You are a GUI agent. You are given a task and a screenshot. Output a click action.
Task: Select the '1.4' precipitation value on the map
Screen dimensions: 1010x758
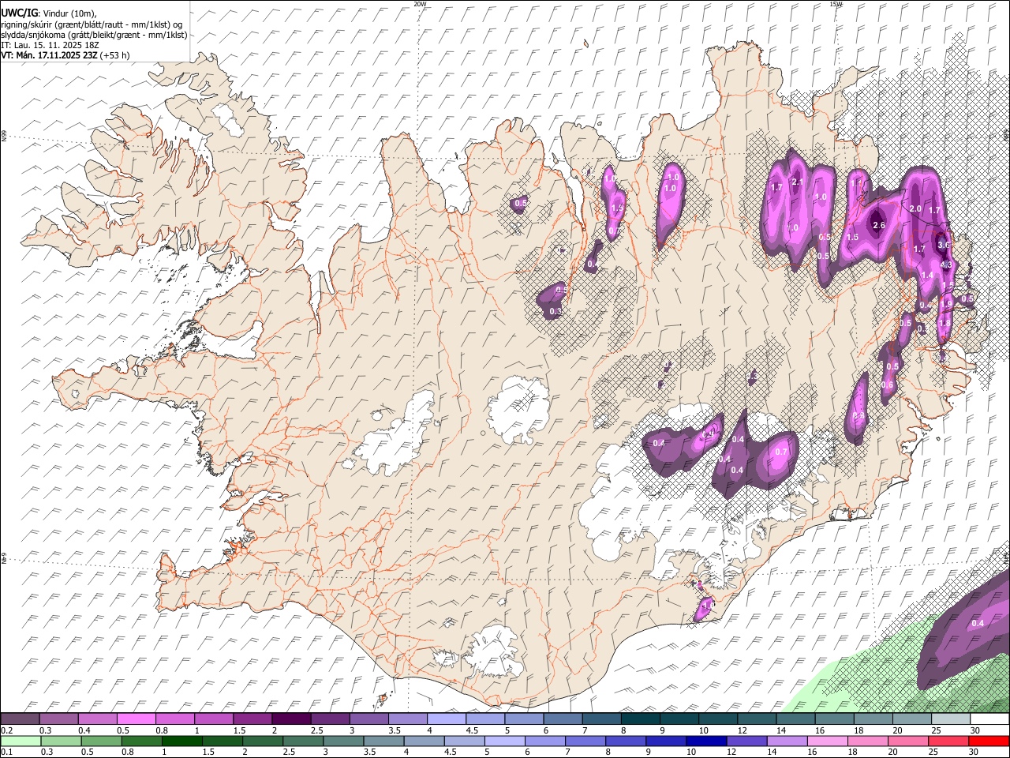pos(927,275)
